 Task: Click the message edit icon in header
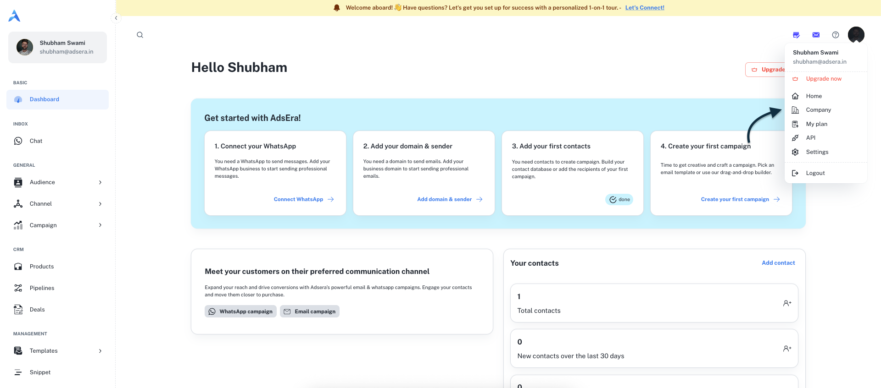coord(796,35)
